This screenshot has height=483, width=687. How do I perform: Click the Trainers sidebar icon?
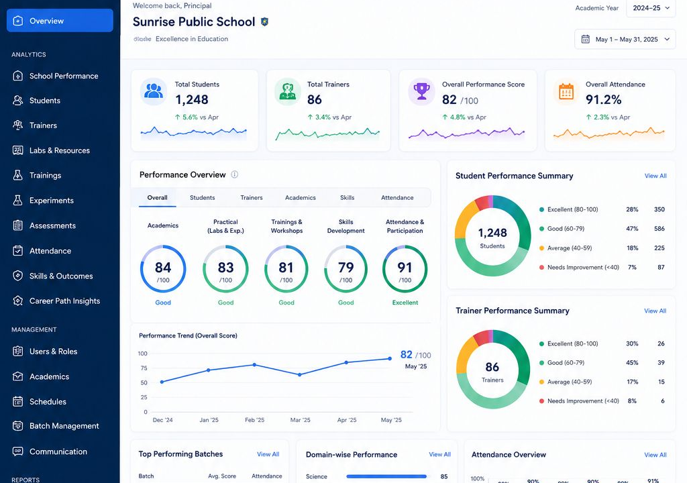pos(18,125)
